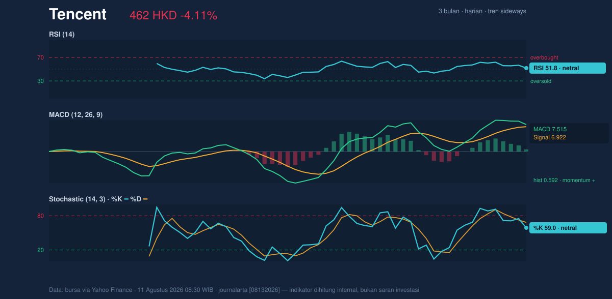Click the %K line's end-point dot
Viewport: 612px width, 299px height.
point(526,228)
